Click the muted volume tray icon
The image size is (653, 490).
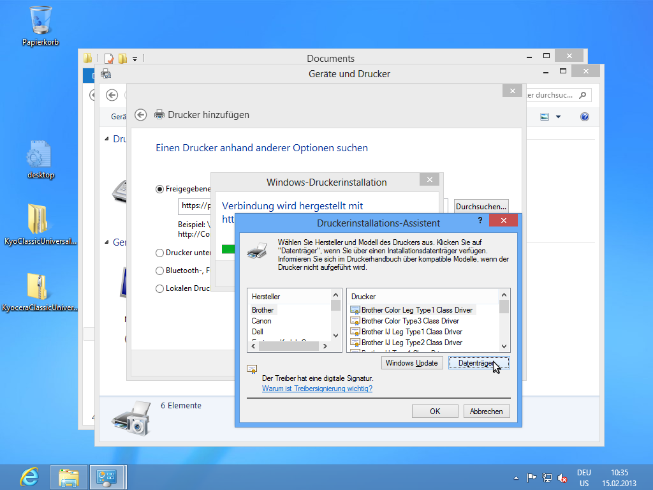pyautogui.click(x=562, y=477)
